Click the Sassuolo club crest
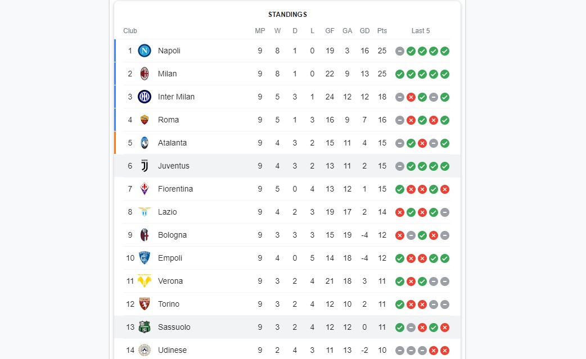Image resolution: width=586 pixels, height=359 pixels. (x=145, y=328)
